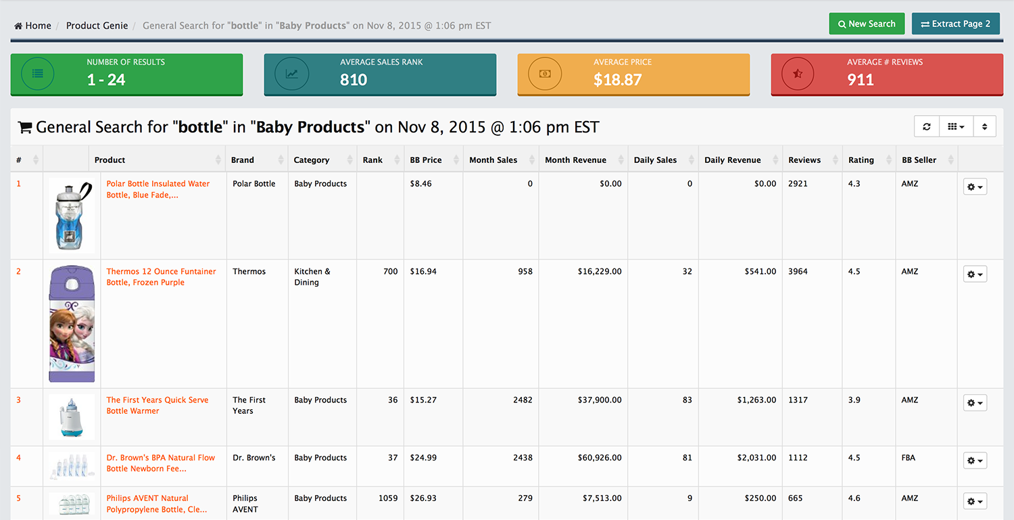Open the column visibility grid dropdown
This screenshot has height=520, width=1014.
[956, 126]
